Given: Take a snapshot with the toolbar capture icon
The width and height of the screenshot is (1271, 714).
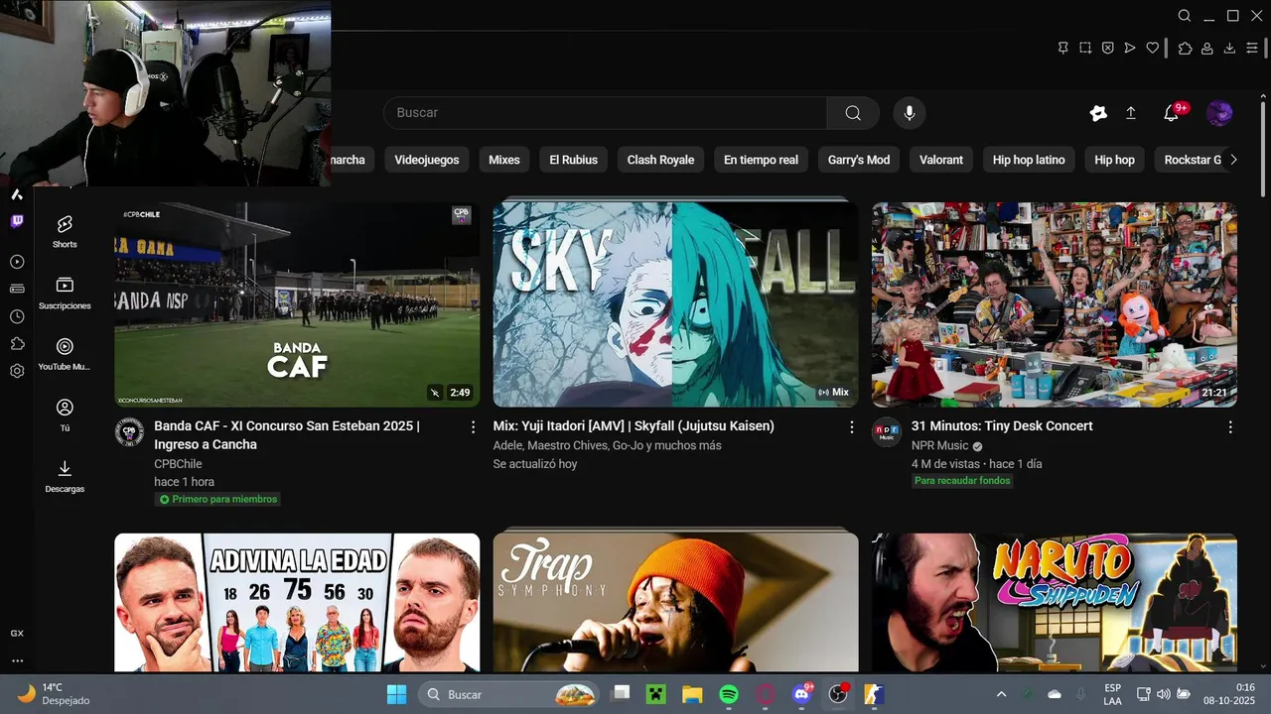Looking at the screenshot, I should 1085,48.
